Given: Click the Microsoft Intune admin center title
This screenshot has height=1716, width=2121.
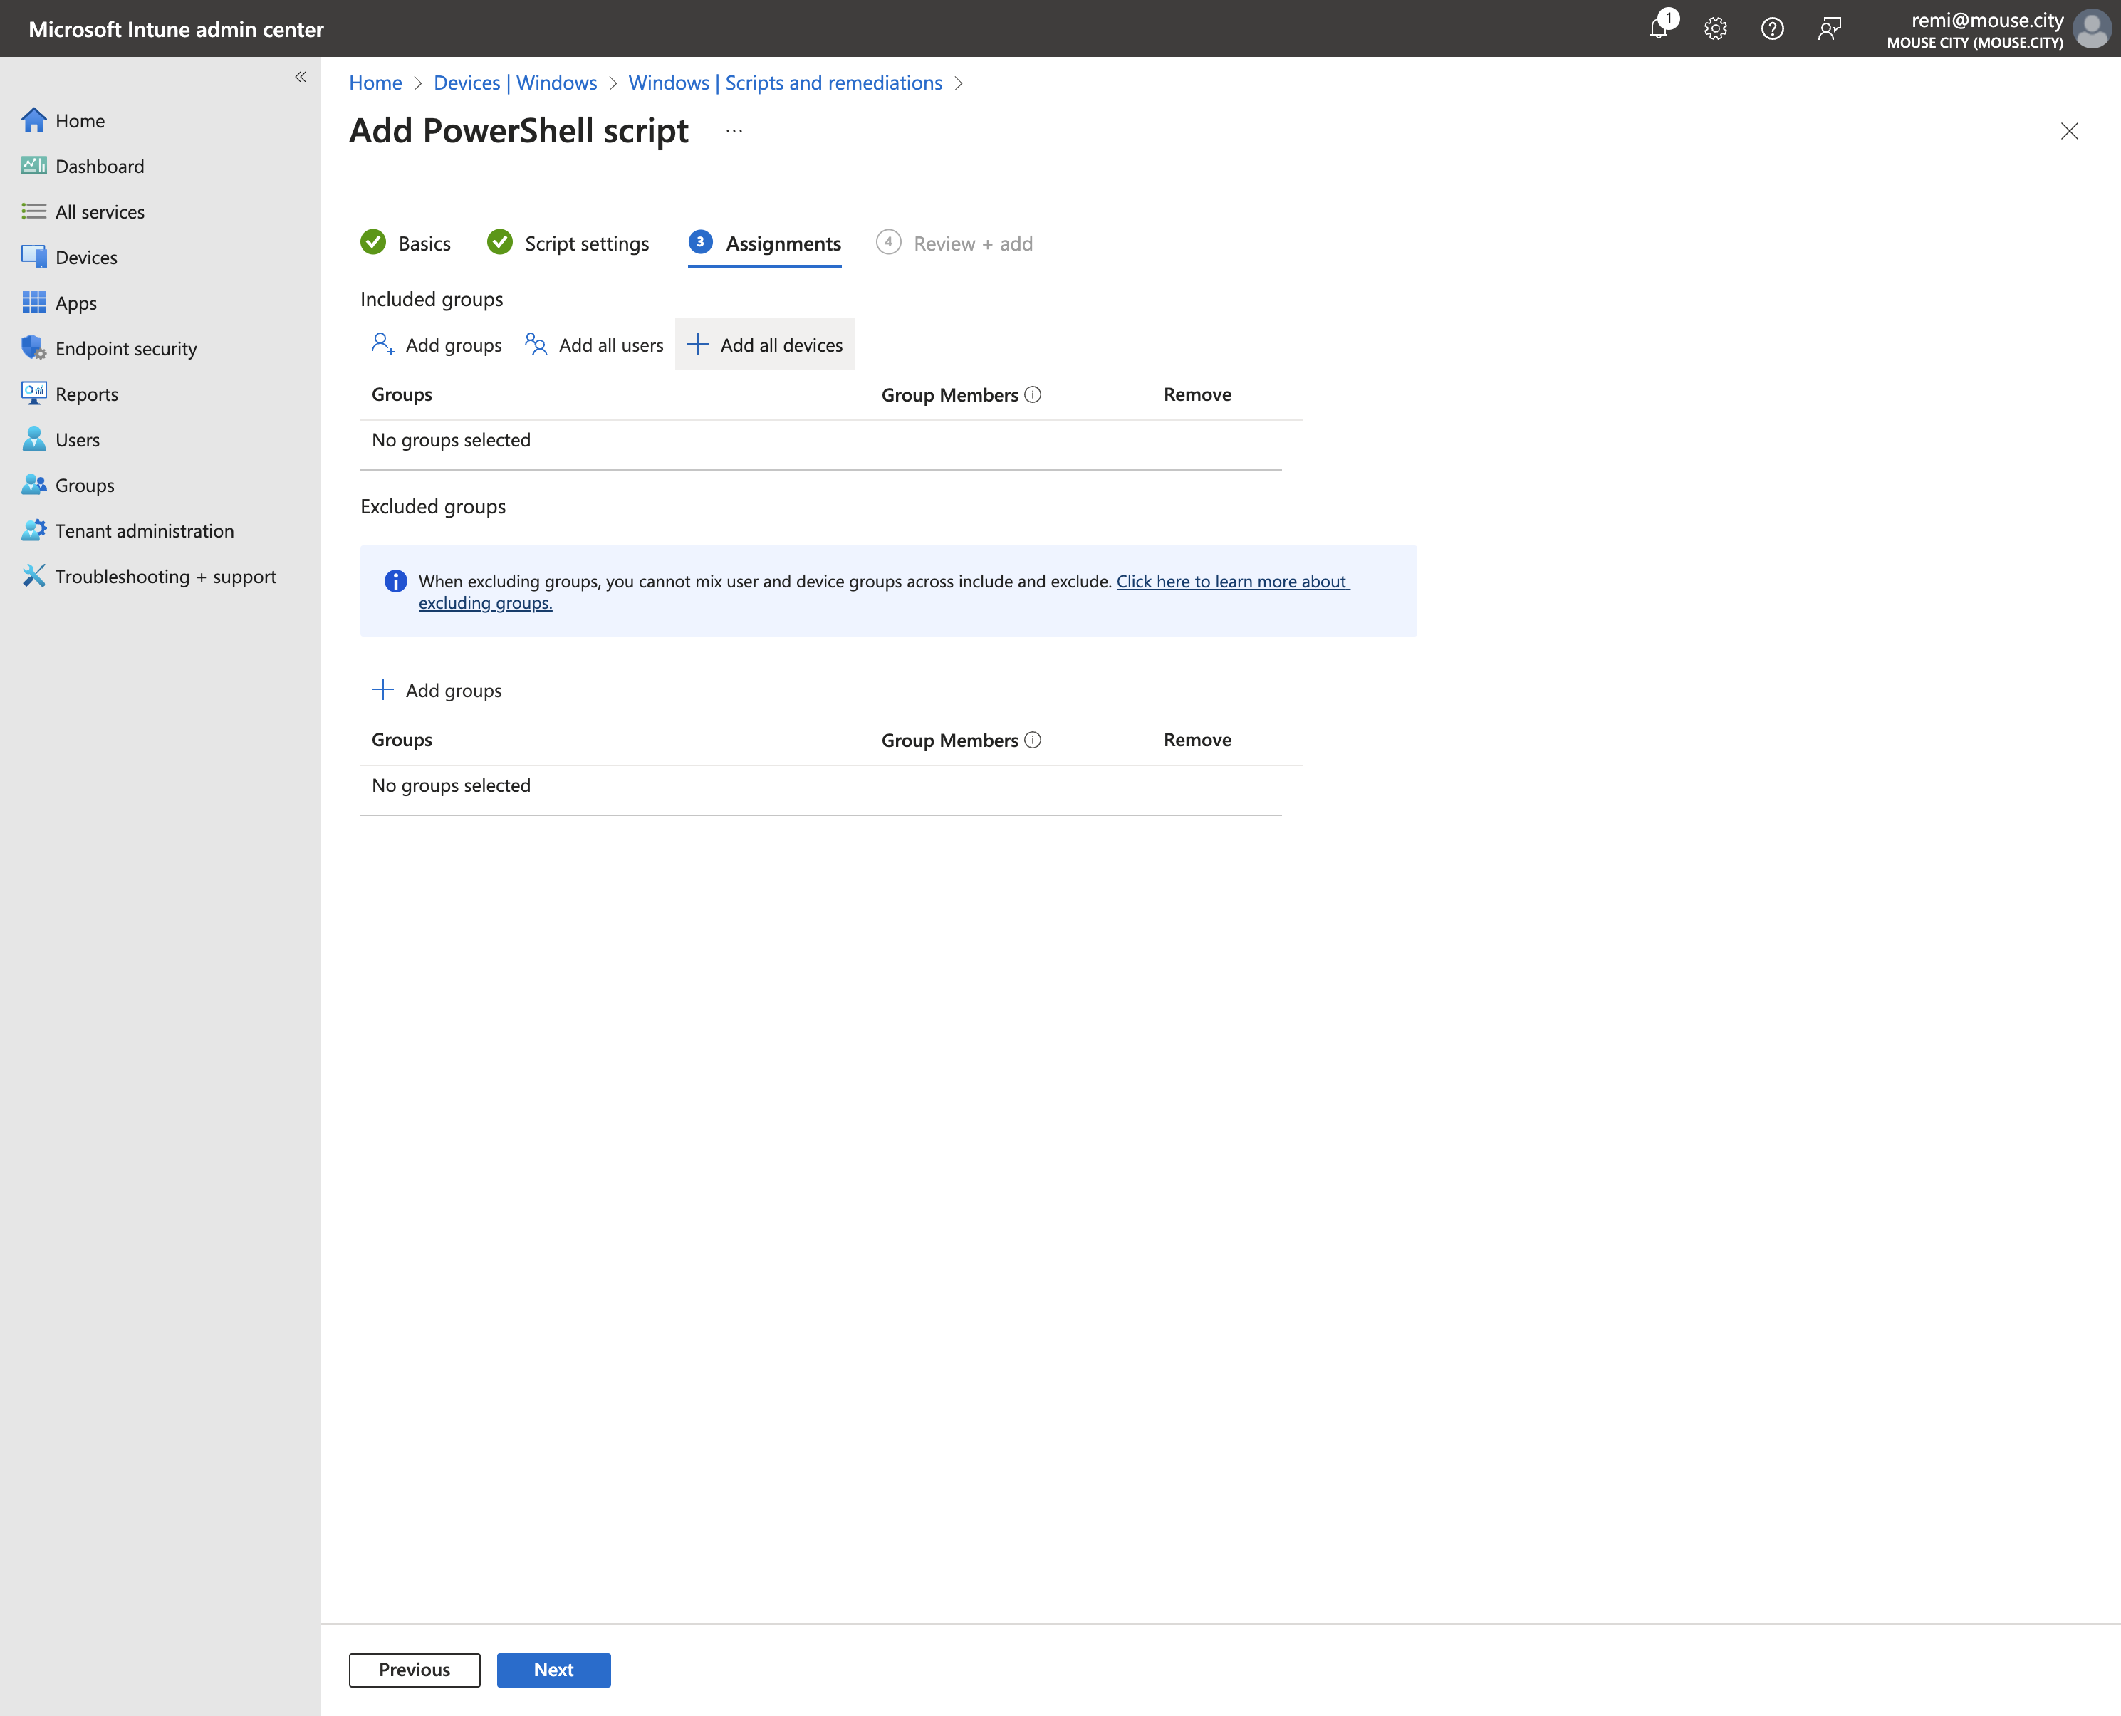Looking at the screenshot, I should [x=176, y=30].
